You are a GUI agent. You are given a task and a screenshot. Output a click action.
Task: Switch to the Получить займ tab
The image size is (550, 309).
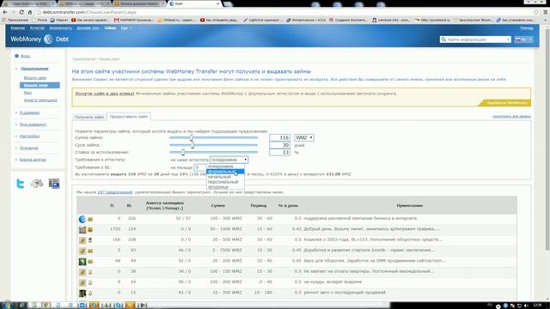point(89,117)
